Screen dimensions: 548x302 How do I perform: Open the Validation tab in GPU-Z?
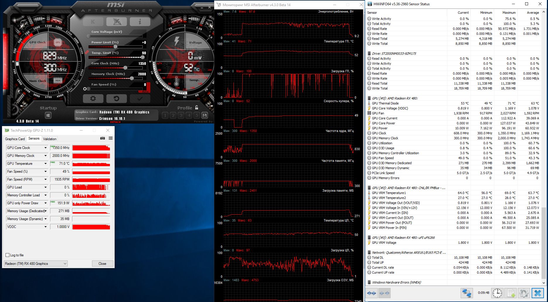(x=50, y=139)
